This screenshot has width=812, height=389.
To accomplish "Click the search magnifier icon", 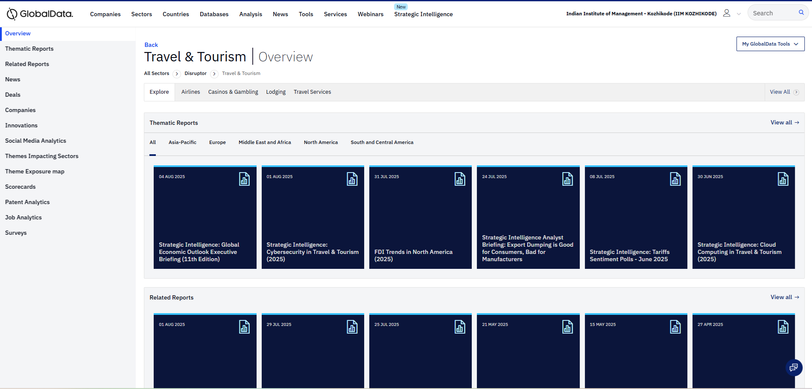I will (x=801, y=13).
